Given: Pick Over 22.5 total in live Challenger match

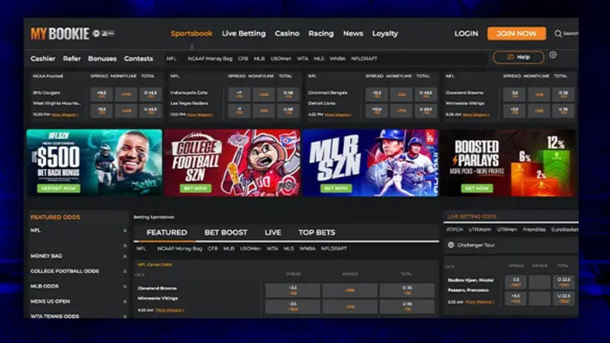Looking at the screenshot, I should tap(564, 282).
